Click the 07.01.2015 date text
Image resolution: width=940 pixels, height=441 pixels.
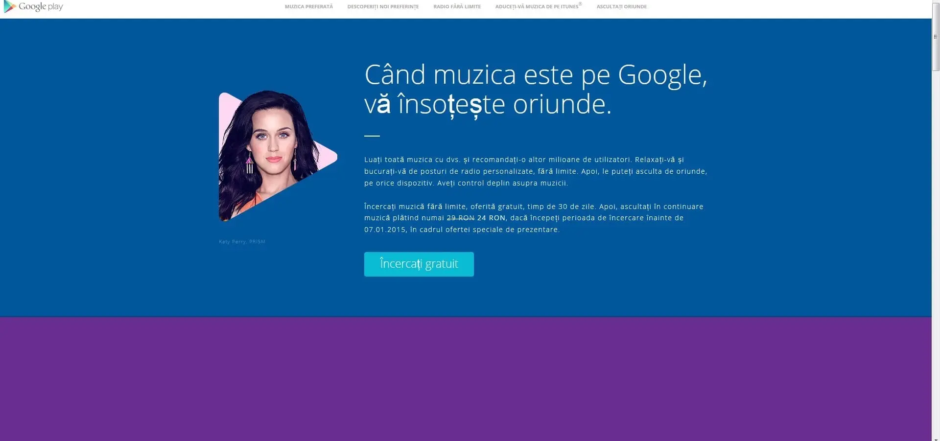point(385,230)
